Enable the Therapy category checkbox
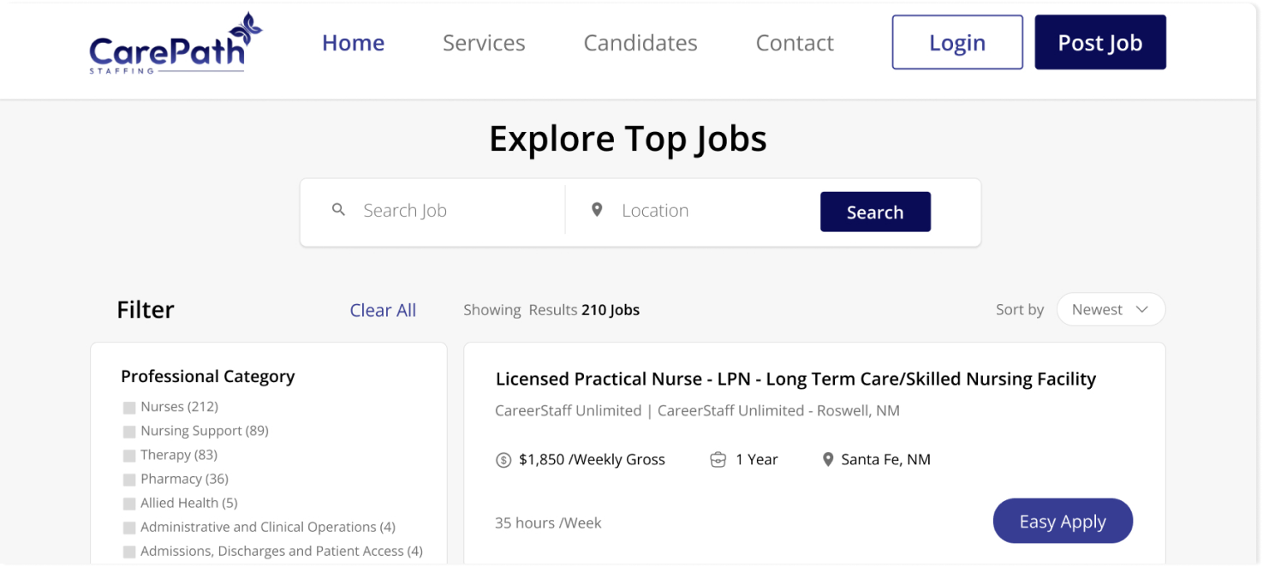Image resolution: width=1263 pixels, height=567 pixels. [129, 456]
